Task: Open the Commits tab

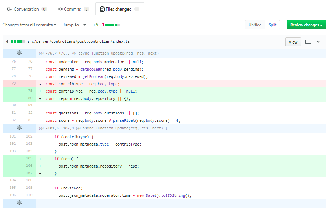Action: [x=73, y=9]
